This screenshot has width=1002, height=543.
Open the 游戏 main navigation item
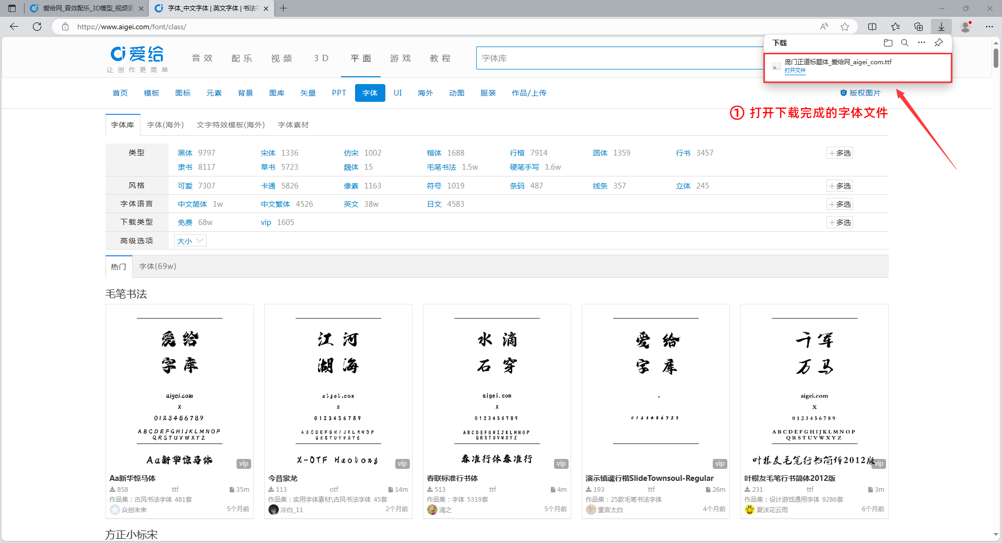400,58
